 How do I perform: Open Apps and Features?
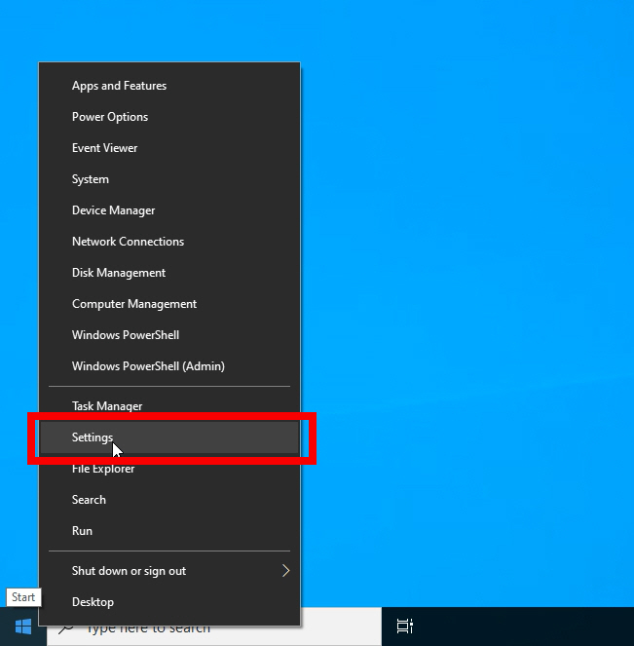pos(169,86)
